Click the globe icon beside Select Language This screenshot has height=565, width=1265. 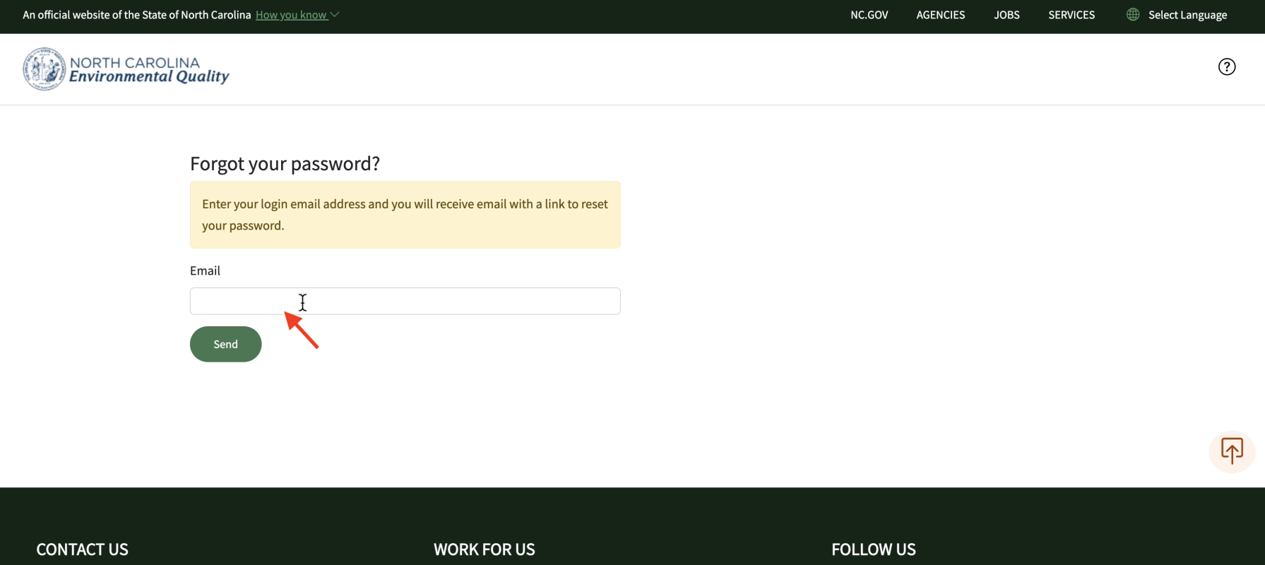1133,15
